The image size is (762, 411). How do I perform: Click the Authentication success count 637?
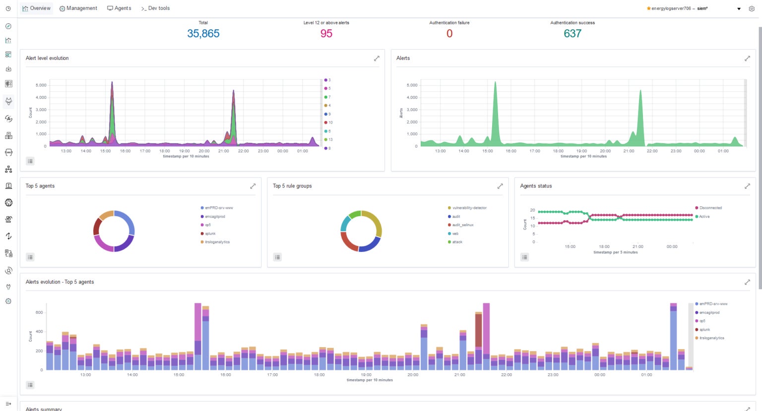click(x=572, y=33)
